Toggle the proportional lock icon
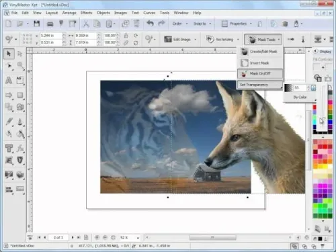This screenshot has height=252, width=336. click(x=126, y=36)
